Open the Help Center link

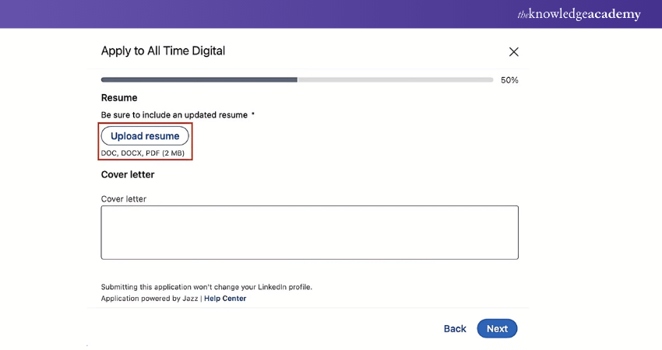pyautogui.click(x=225, y=299)
